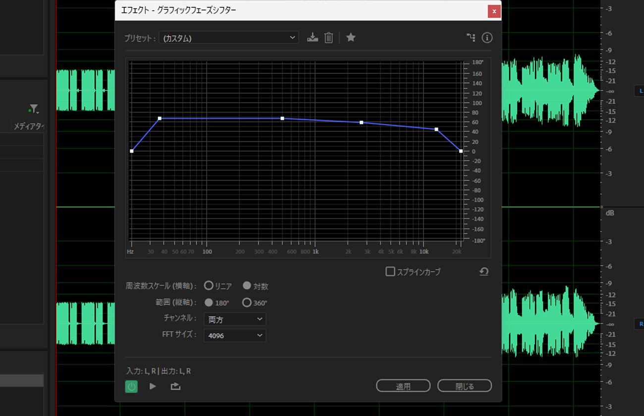Viewport: 644px width, 416px height.
Task: Click the FFT サイズ label
Action: point(179,334)
